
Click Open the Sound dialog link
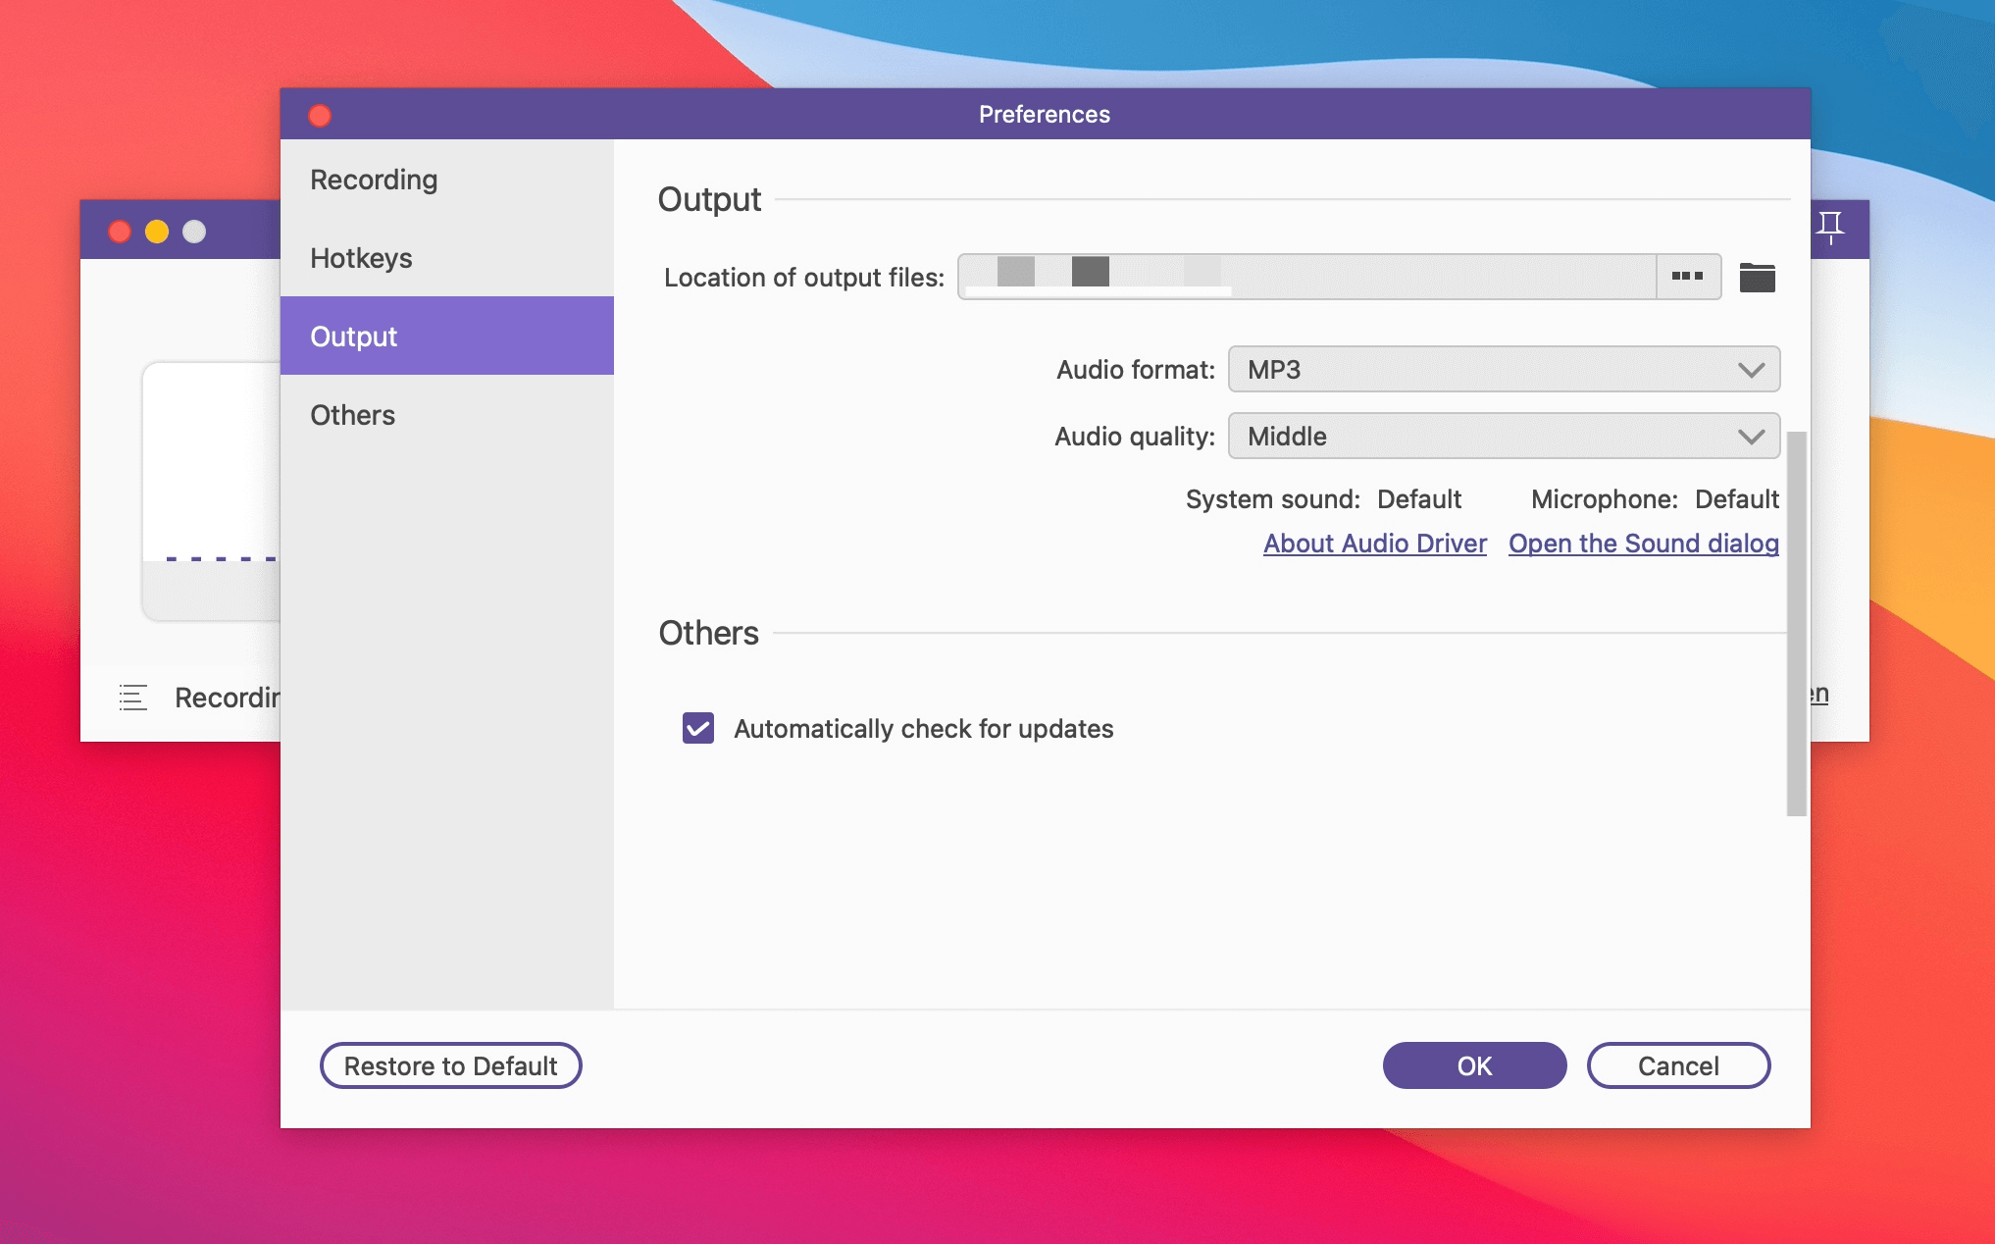(1643, 544)
